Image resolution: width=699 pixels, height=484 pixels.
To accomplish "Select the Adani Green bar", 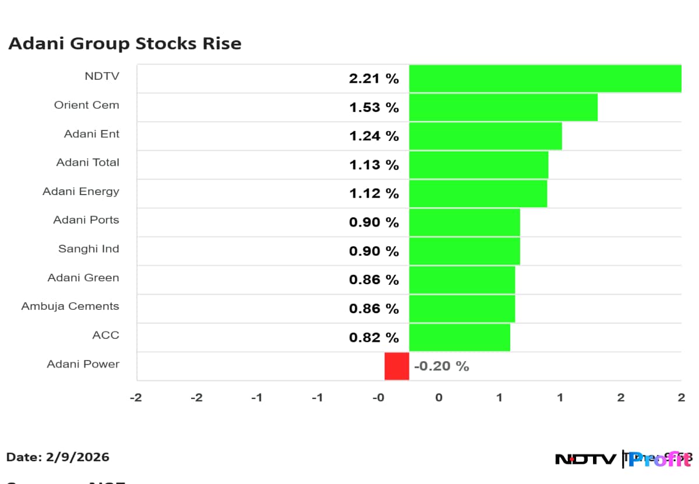I will (461, 280).
